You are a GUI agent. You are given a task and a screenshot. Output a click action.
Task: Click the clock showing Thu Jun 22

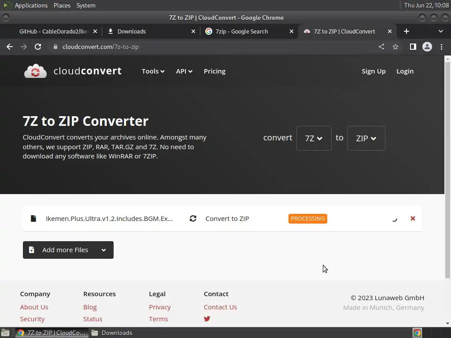[426, 5]
